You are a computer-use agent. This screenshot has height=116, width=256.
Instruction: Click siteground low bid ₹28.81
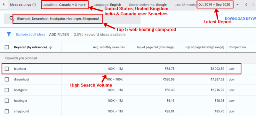[170, 112]
